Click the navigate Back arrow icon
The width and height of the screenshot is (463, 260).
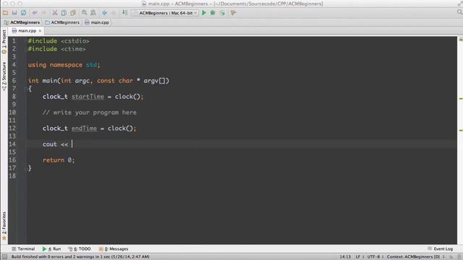[104, 13]
